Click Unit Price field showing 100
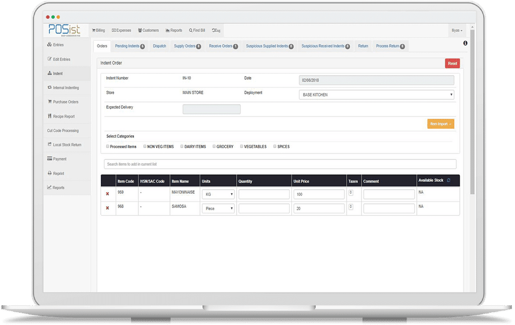515x325 pixels. point(319,194)
